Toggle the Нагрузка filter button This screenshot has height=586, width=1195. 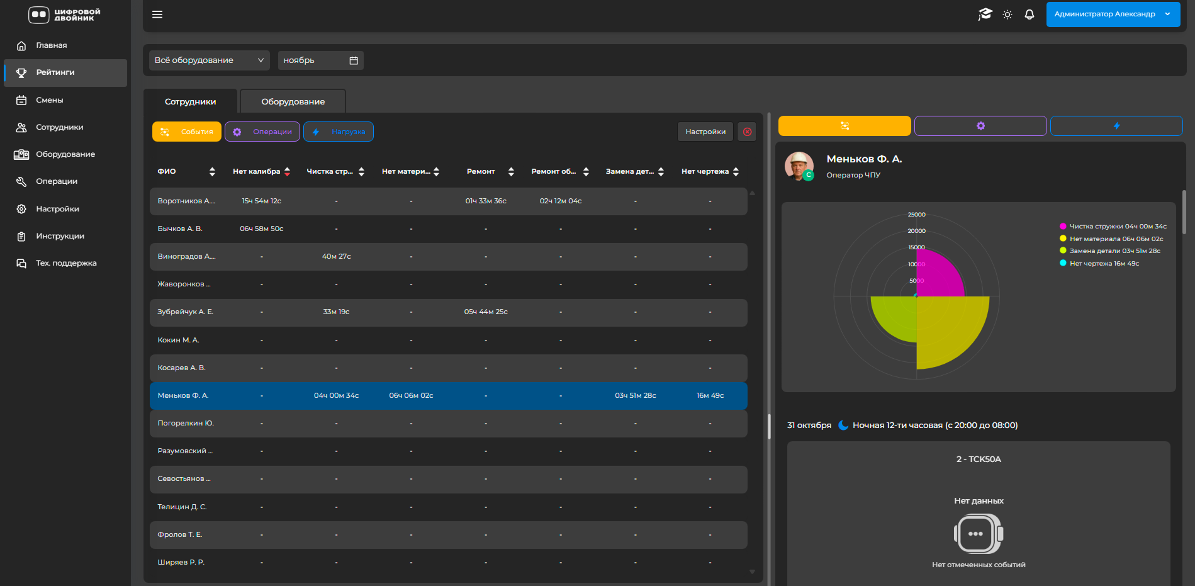pos(339,132)
